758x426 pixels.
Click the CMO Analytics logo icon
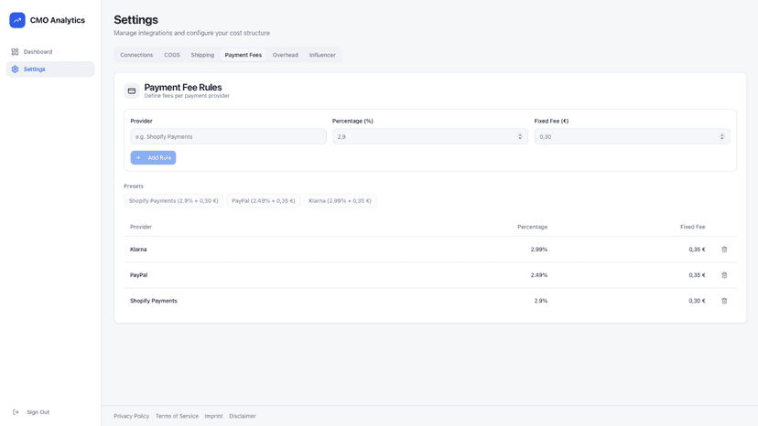(x=17, y=20)
